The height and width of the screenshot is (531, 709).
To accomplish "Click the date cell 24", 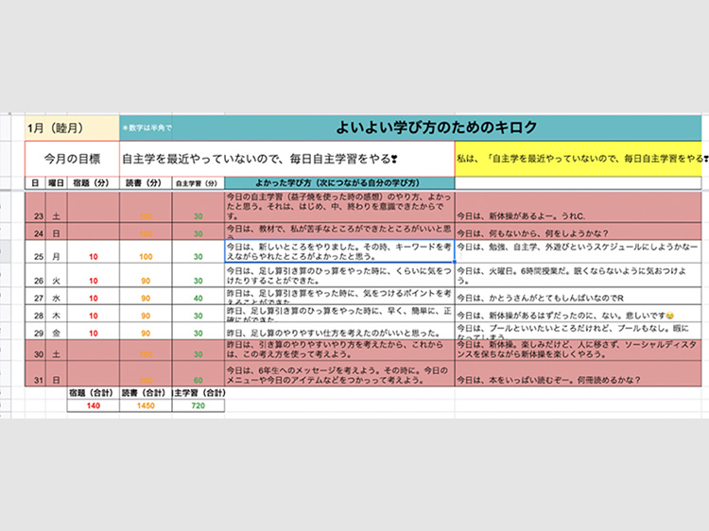I will (x=35, y=231).
